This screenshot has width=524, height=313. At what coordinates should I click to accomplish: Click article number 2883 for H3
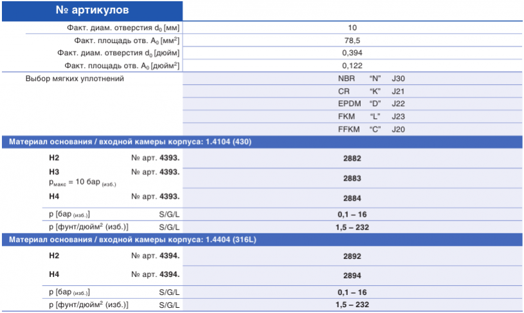pos(352,179)
